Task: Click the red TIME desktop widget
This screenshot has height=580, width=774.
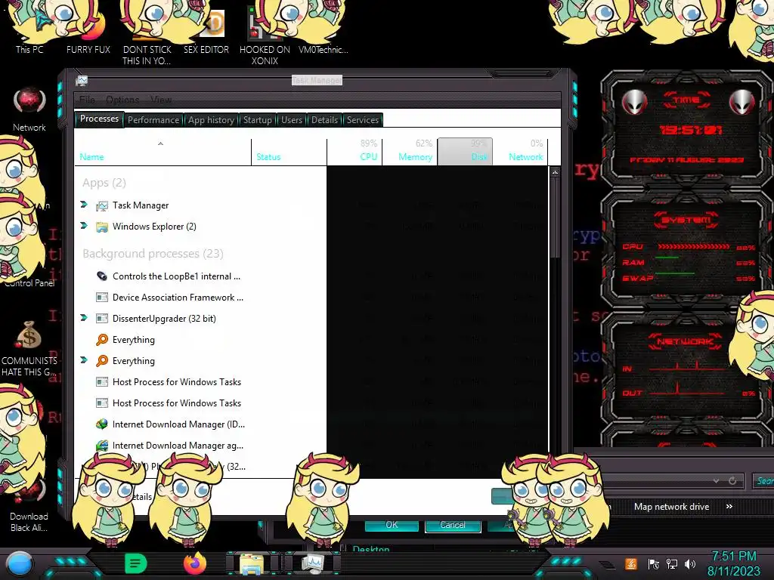Action: (x=686, y=130)
